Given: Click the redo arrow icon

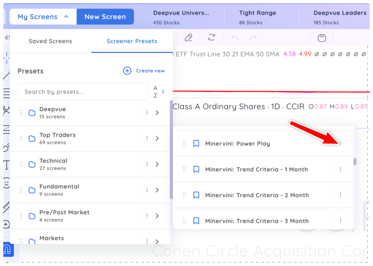Looking at the screenshot, I should [254, 38].
